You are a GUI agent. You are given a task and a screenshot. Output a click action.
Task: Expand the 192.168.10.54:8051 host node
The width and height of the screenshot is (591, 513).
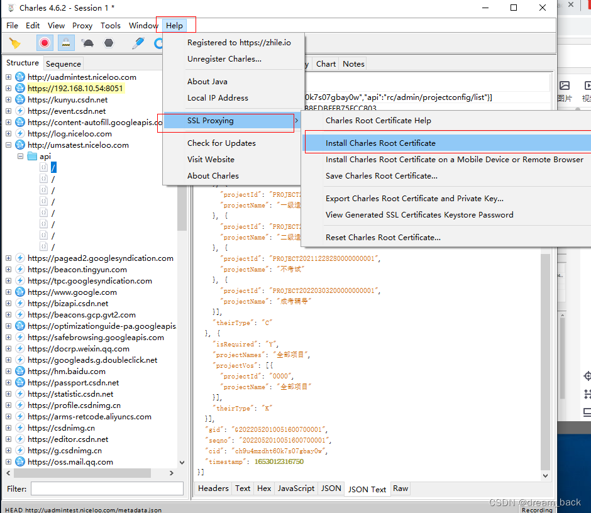8,88
